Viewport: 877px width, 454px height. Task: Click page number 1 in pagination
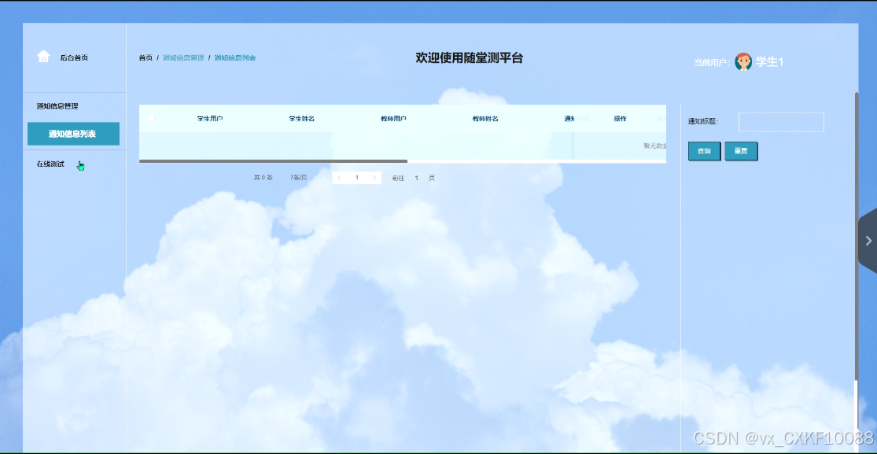pyautogui.click(x=357, y=178)
